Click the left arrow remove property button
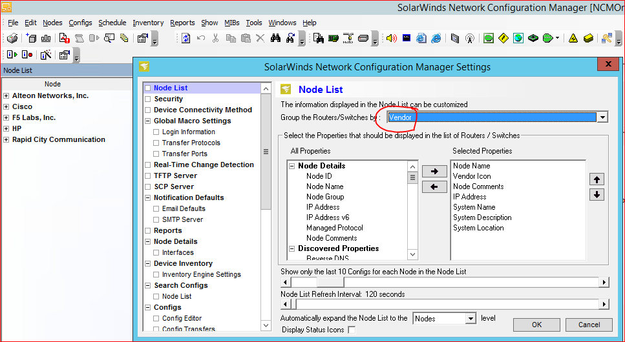Viewport: 625px width, 342px height. coord(434,186)
